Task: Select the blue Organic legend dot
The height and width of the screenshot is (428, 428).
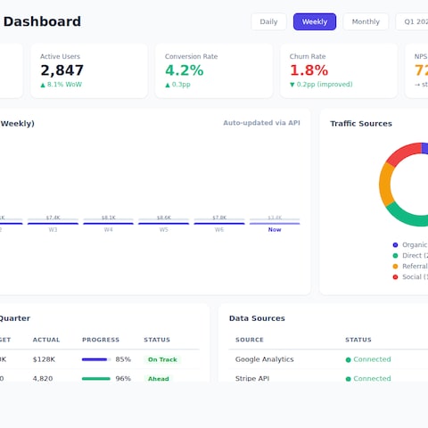Action: click(x=395, y=245)
